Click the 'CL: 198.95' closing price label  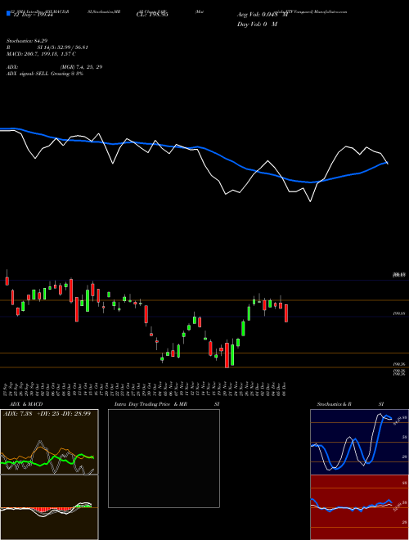[152, 15]
